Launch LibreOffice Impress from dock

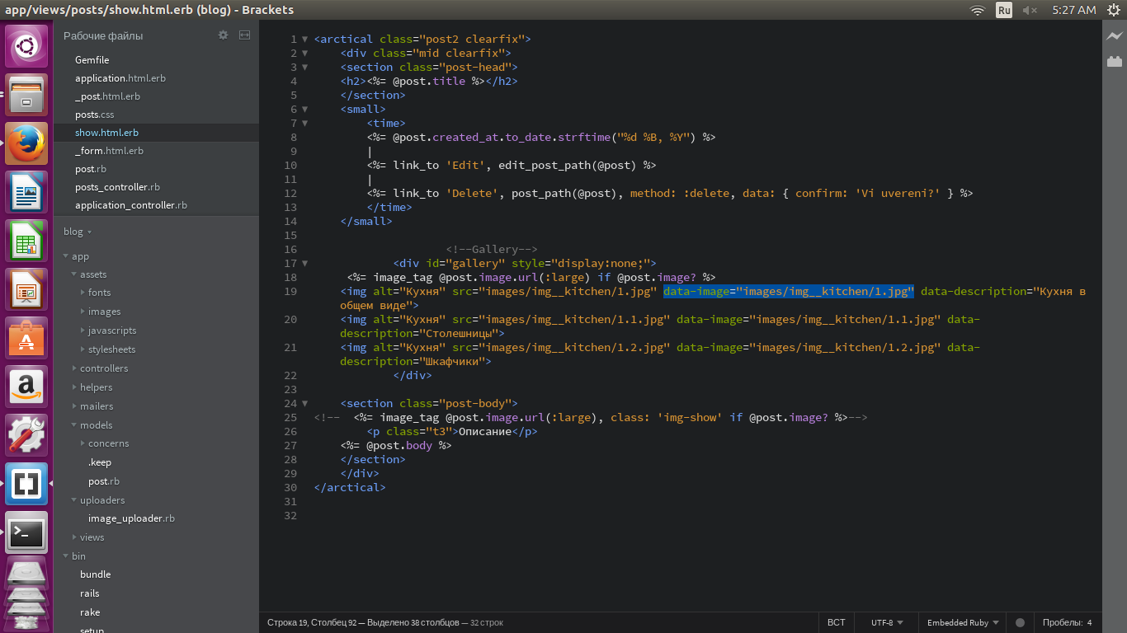(x=26, y=289)
